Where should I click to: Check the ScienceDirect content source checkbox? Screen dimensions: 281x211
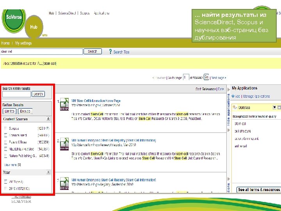click(5, 135)
